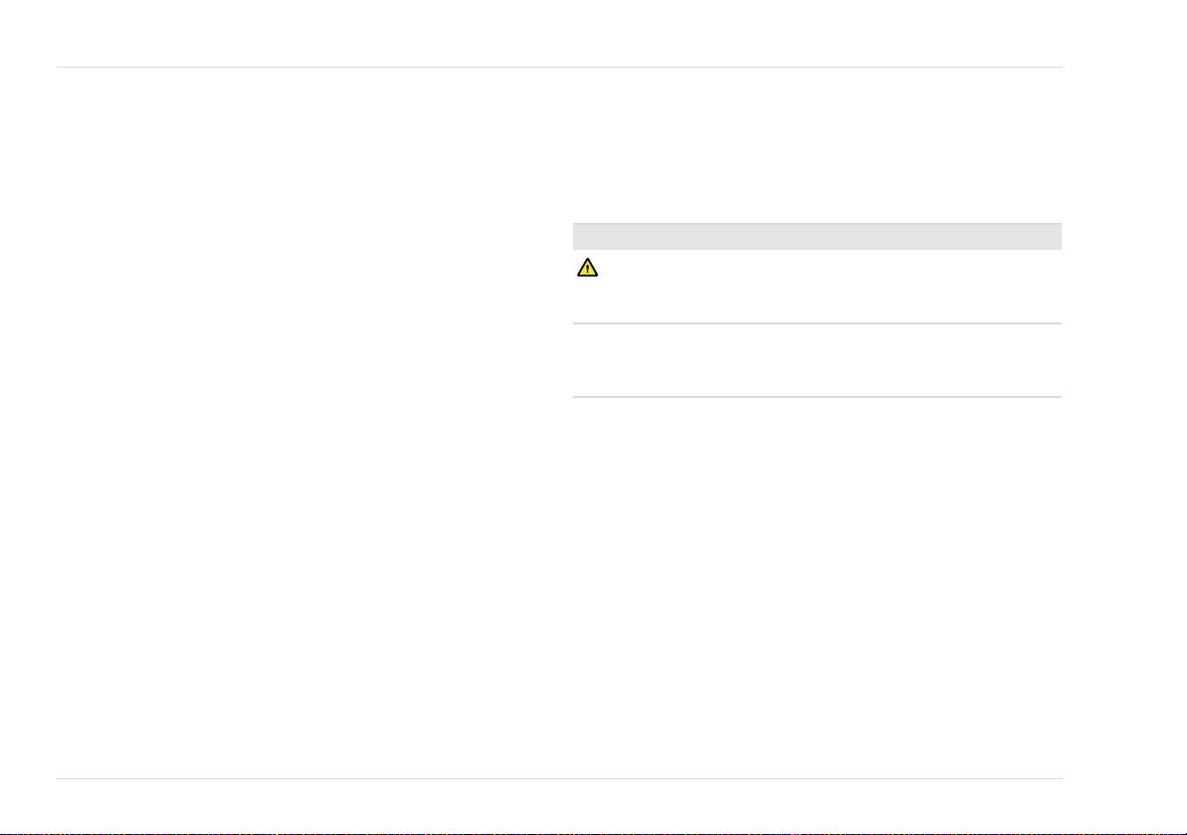Click the left end of the gray header bar

coord(584,236)
